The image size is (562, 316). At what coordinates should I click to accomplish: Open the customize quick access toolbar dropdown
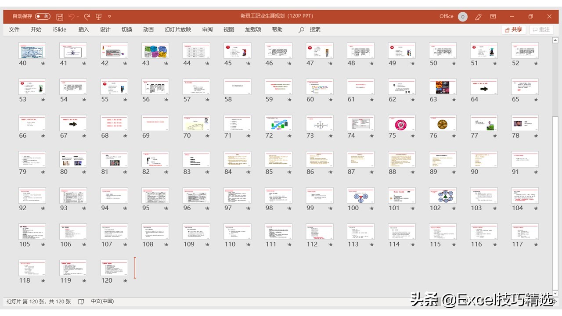pyautogui.click(x=109, y=16)
